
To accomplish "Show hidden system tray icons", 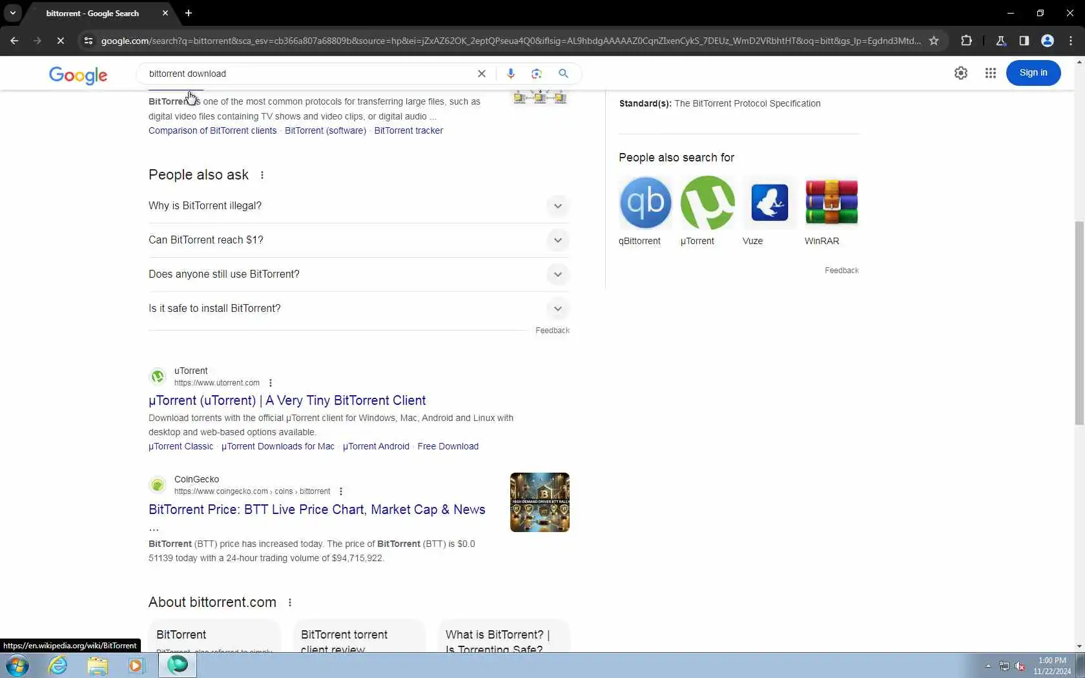I will click(x=988, y=666).
